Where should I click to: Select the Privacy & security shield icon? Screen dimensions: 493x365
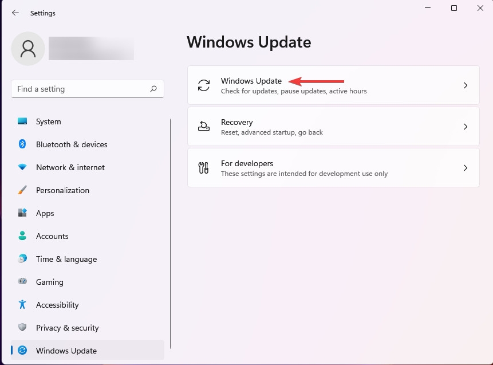tap(23, 328)
